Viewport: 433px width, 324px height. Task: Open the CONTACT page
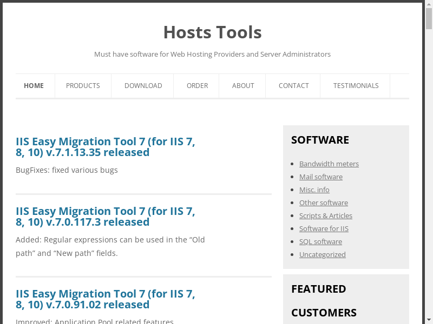click(x=293, y=86)
